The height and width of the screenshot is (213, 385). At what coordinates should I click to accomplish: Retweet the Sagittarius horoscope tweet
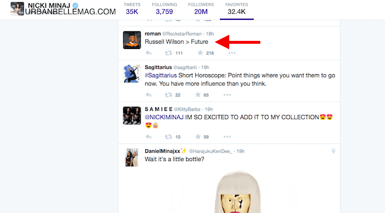click(x=169, y=95)
